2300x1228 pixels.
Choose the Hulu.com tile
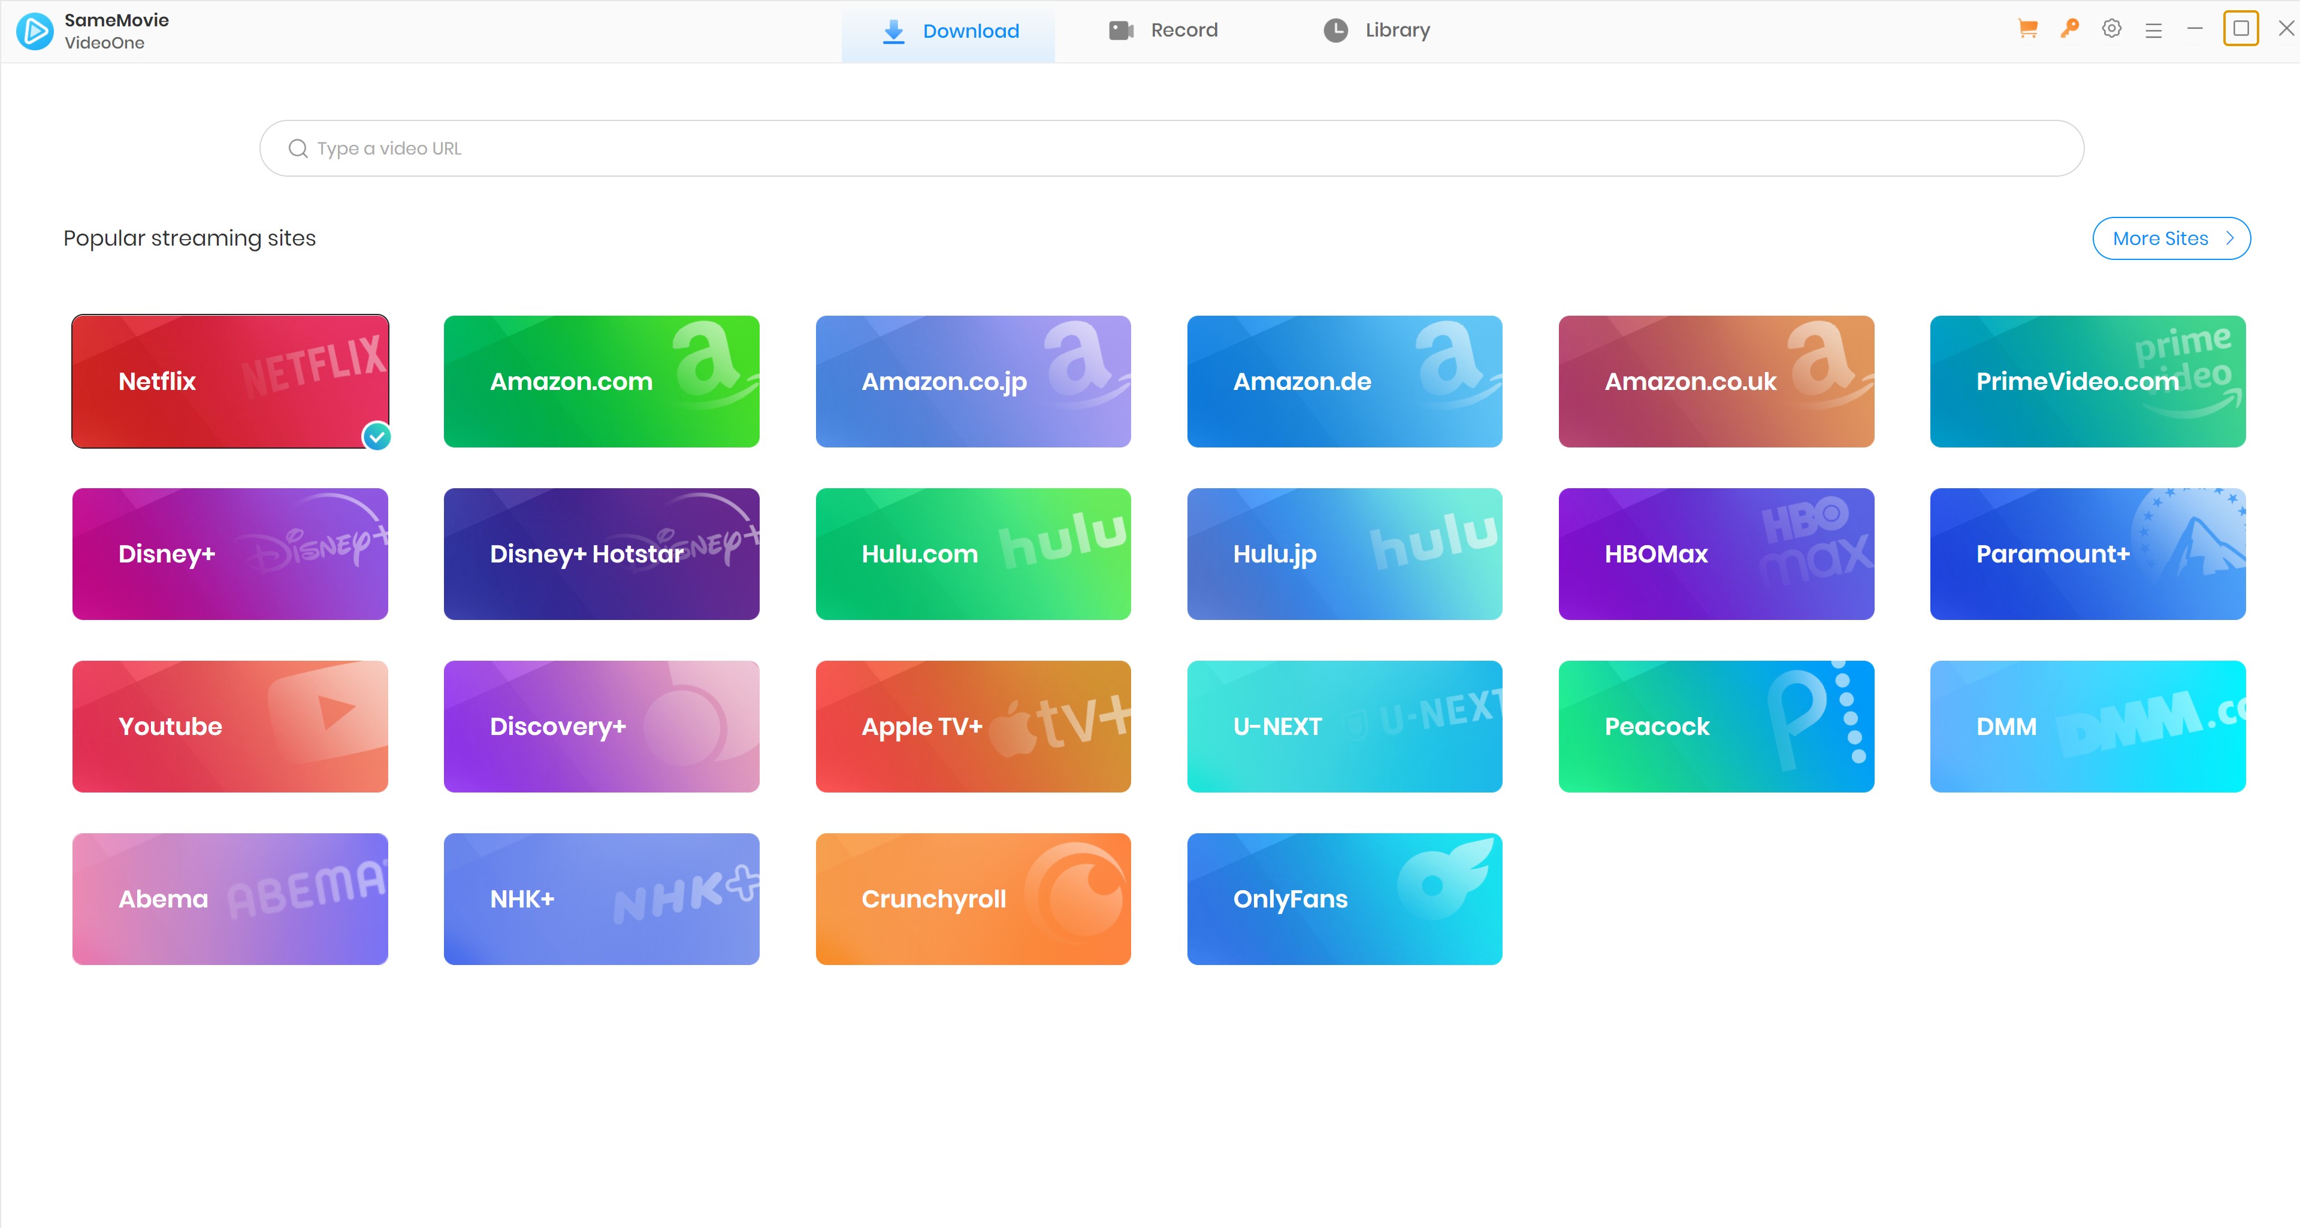click(x=973, y=554)
